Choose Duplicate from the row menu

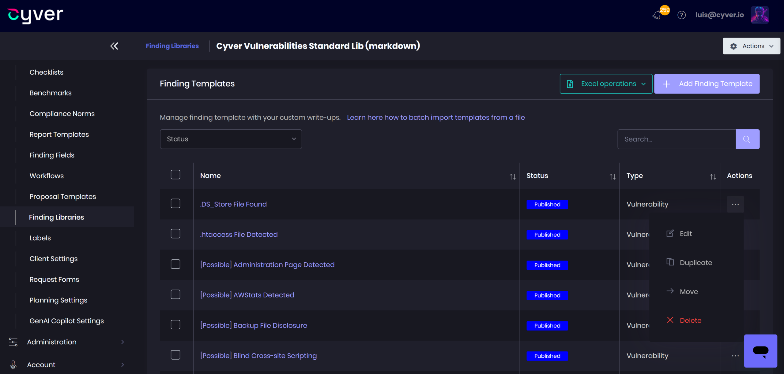pyautogui.click(x=689, y=263)
